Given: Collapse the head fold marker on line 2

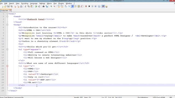Looking at the screenshot, I should [x=7, y=16].
